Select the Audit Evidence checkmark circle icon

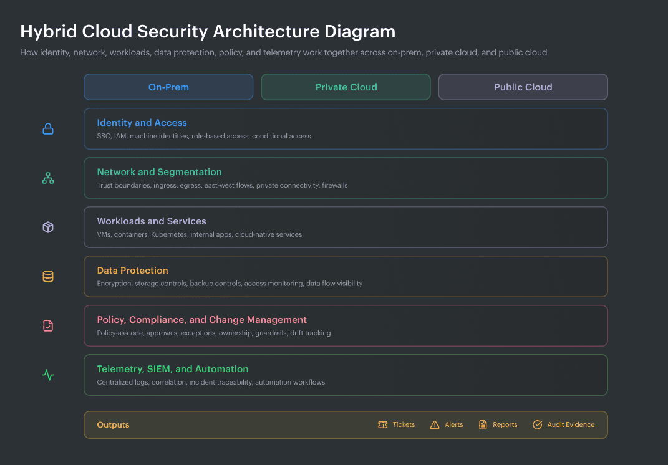tap(537, 424)
